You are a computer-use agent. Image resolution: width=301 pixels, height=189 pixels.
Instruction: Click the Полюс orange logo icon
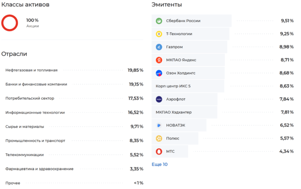[159, 138]
